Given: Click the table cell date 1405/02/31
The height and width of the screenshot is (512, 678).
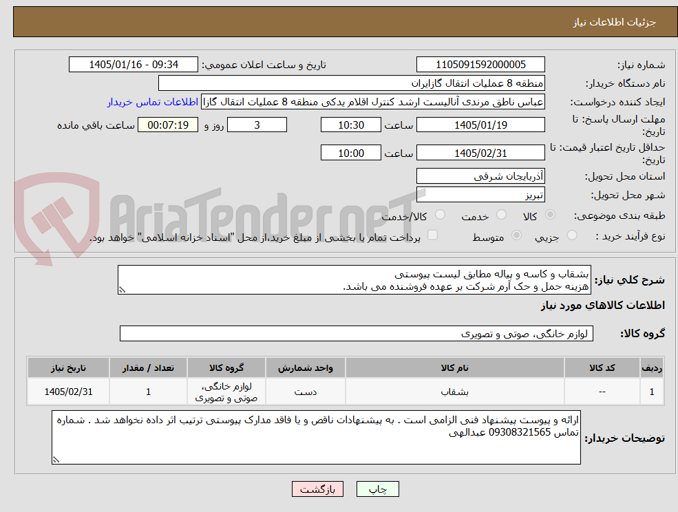Looking at the screenshot, I should [x=68, y=392].
